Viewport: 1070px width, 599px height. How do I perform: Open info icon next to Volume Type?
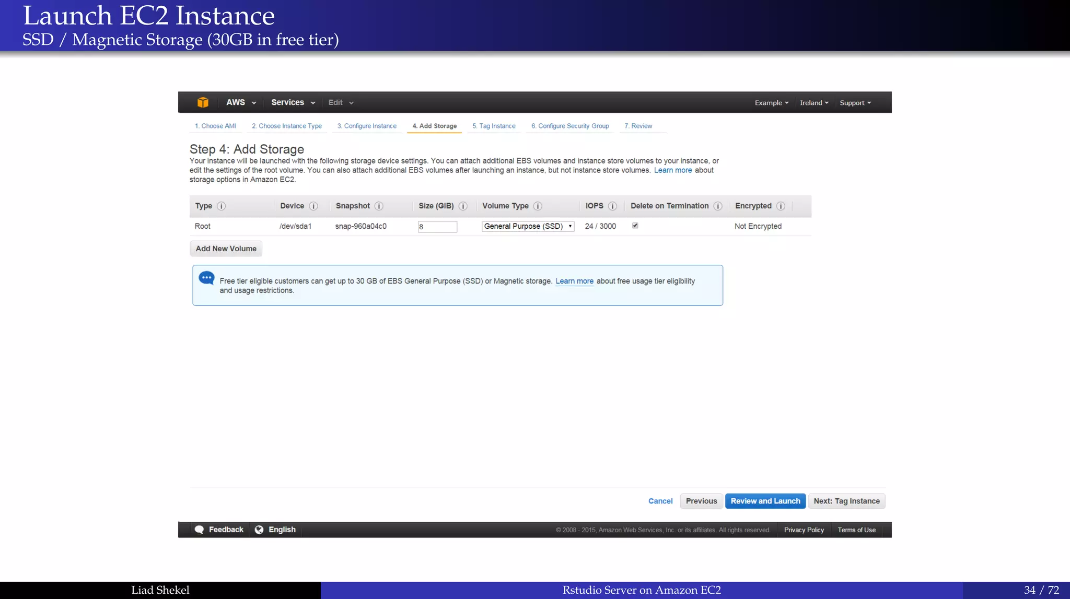click(x=538, y=206)
